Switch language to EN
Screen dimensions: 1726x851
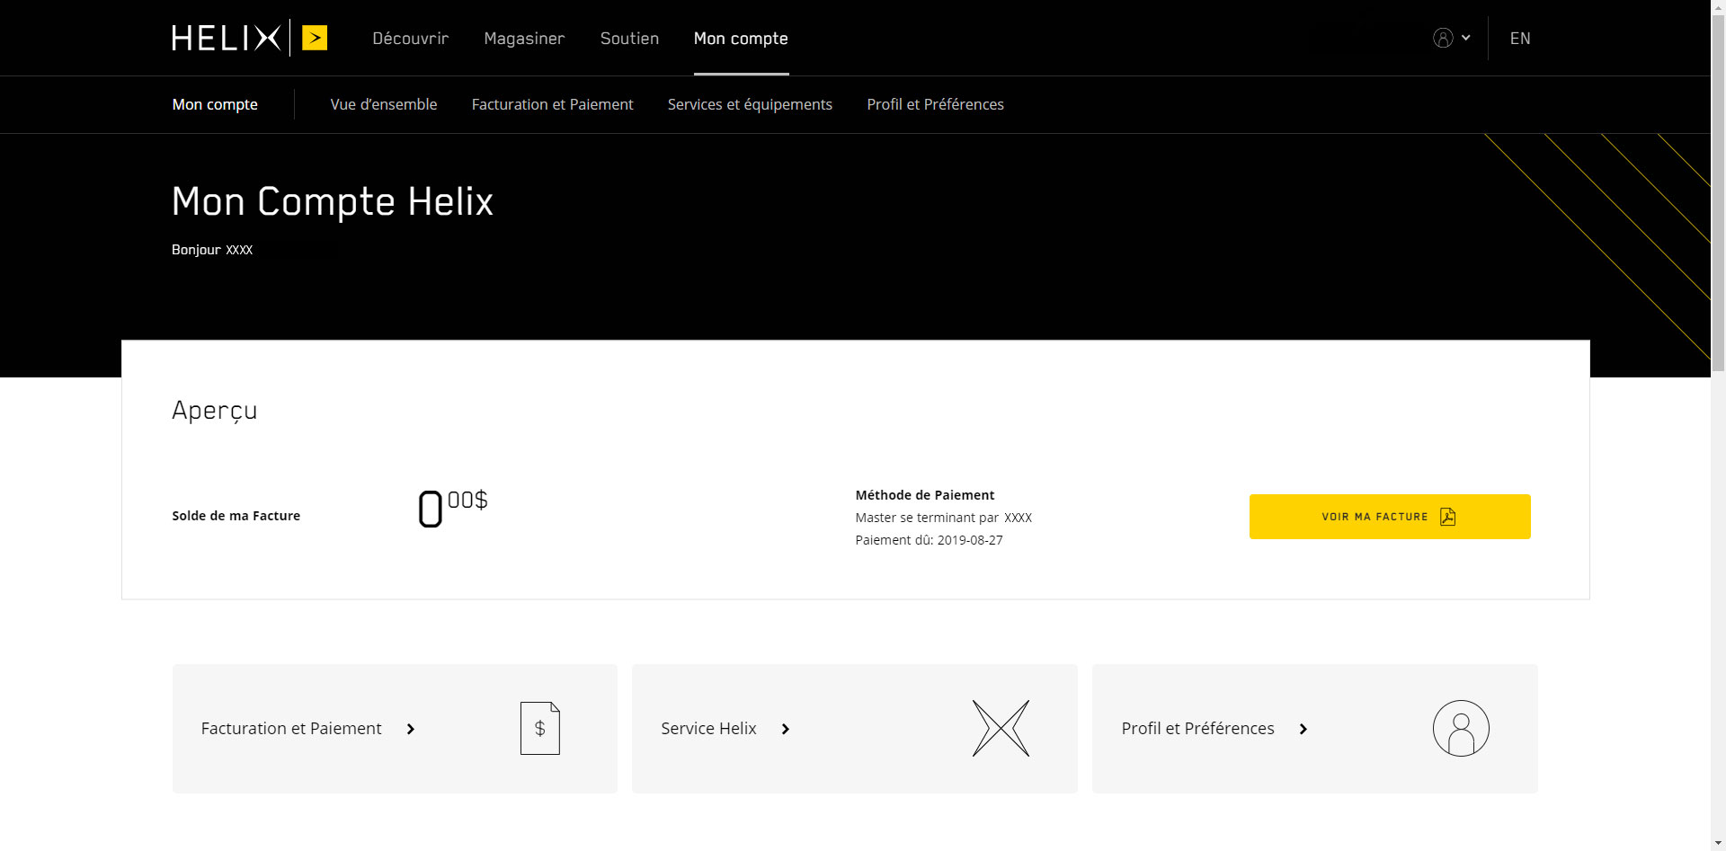[x=1520, y=39]
